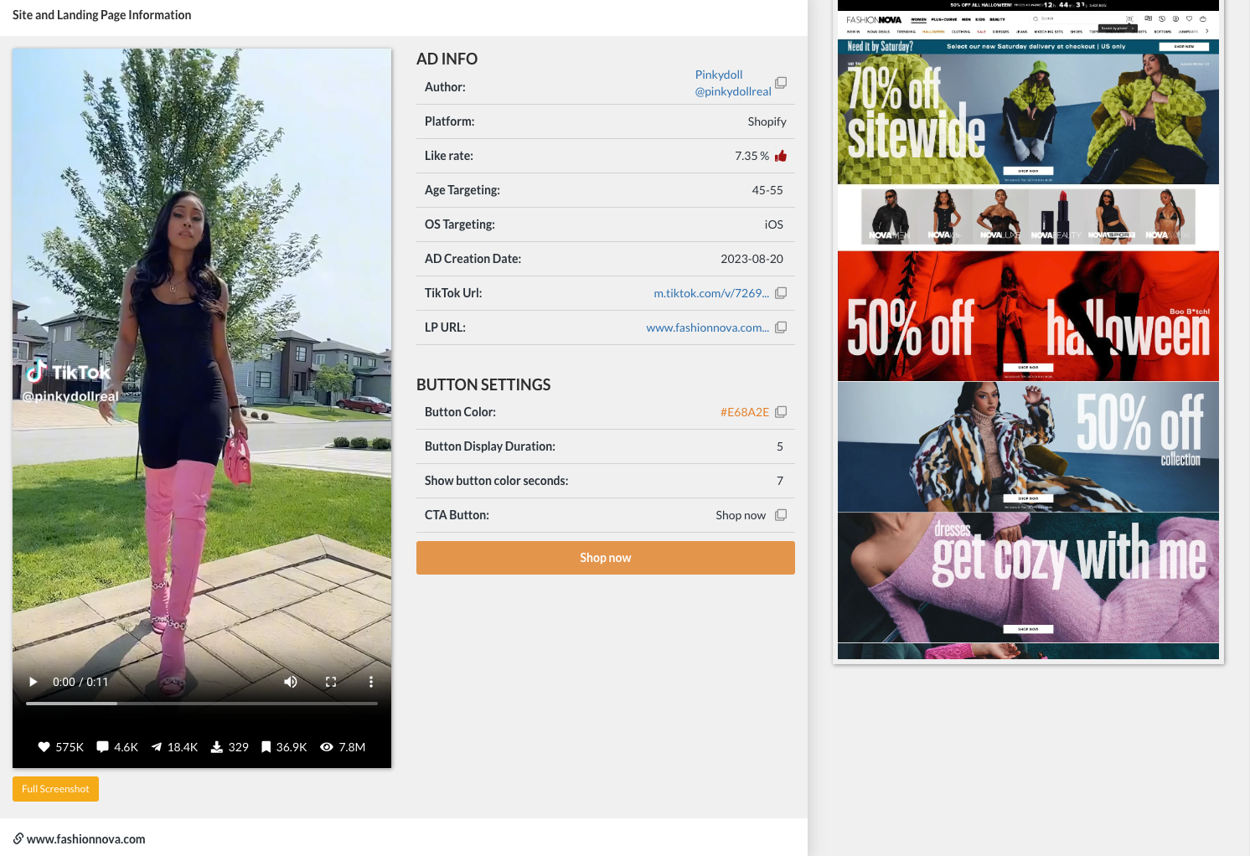The width and height of the screenshot is (1250, 856).
Task: Click the Site and Landing Page Information heading
Action: click(x=102, y=15)
